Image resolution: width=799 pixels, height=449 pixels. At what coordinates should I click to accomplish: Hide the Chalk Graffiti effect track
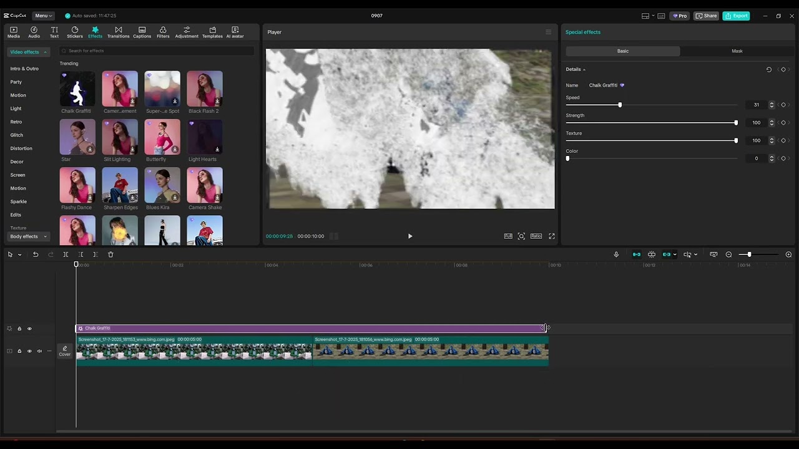pyautogui.click(x=29, y=329)
